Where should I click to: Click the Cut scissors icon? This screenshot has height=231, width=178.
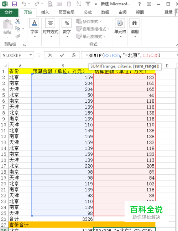click(x=18, y=21)
